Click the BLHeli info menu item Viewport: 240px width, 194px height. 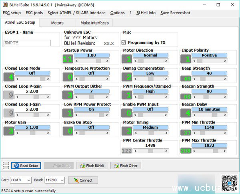[146, 13]
